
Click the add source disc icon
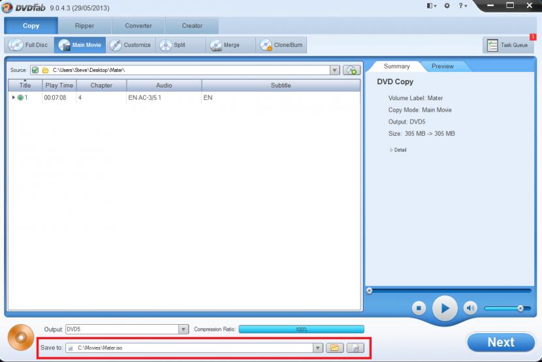coord(351,70)
